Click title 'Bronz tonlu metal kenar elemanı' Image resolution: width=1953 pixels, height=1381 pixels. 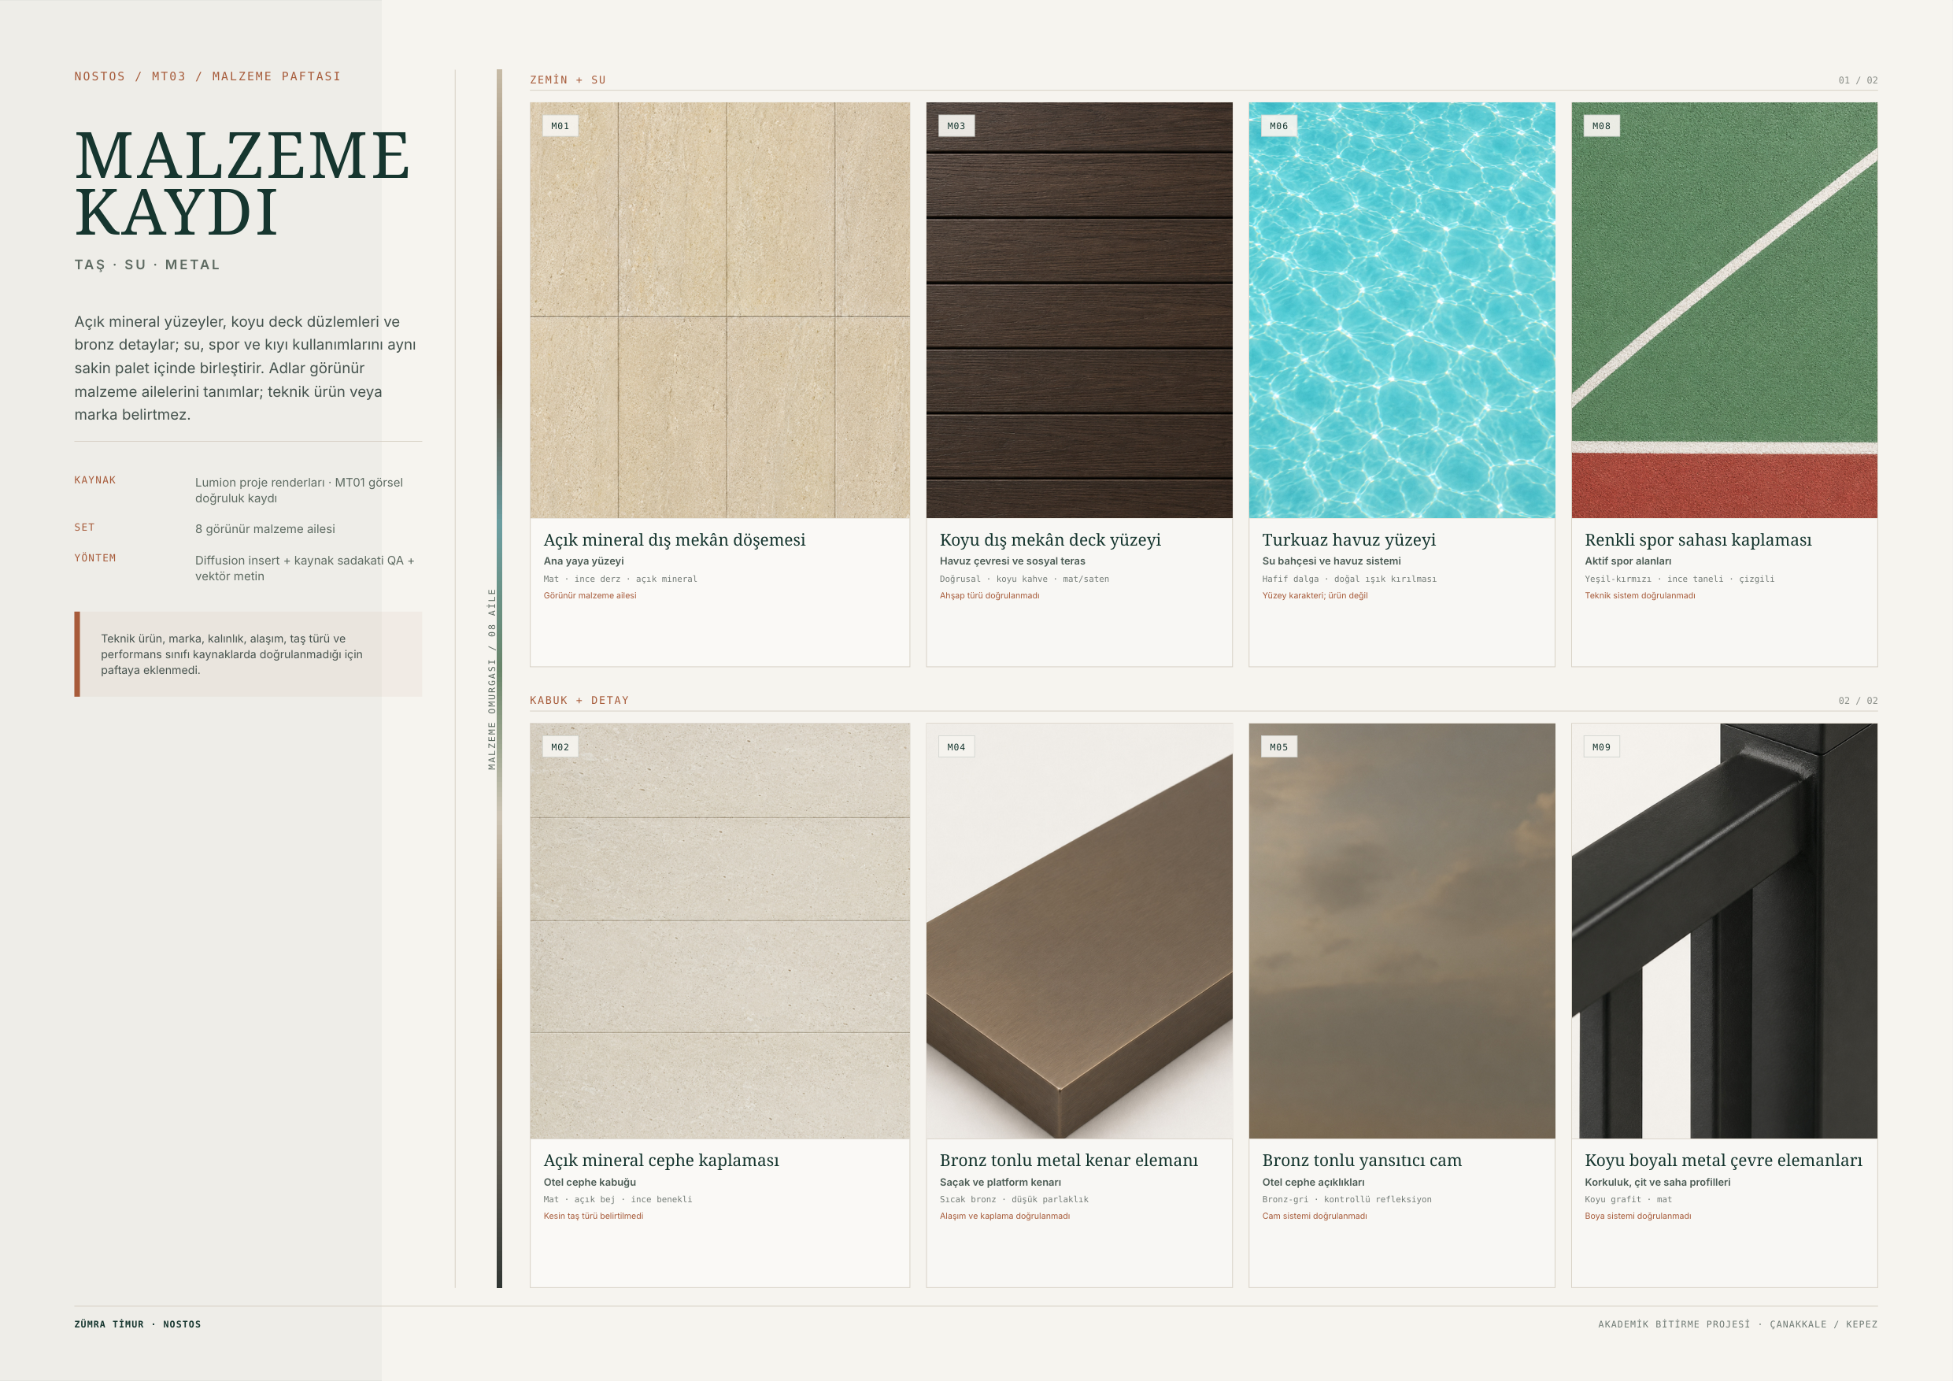[x=1068, y=1160]
